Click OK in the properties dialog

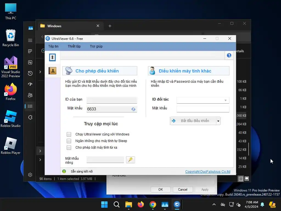161,190
